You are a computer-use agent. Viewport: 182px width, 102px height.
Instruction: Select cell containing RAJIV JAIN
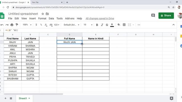tap(69, 42)
